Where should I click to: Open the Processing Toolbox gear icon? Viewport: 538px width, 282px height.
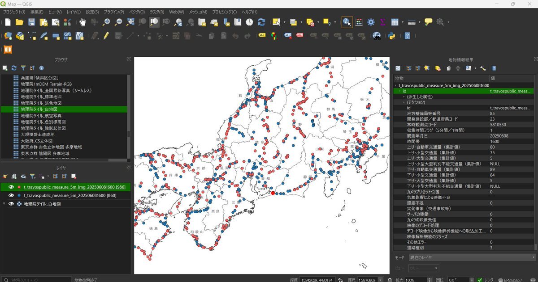(x=371, y=22)
